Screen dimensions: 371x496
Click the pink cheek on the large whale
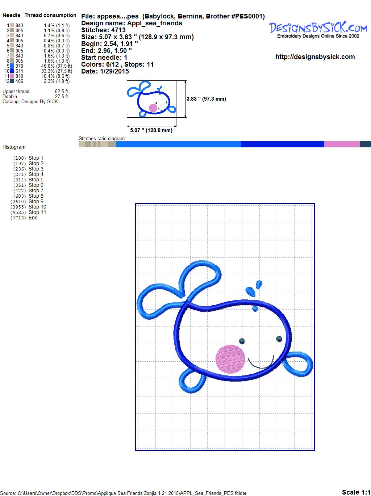click(230, 359)
